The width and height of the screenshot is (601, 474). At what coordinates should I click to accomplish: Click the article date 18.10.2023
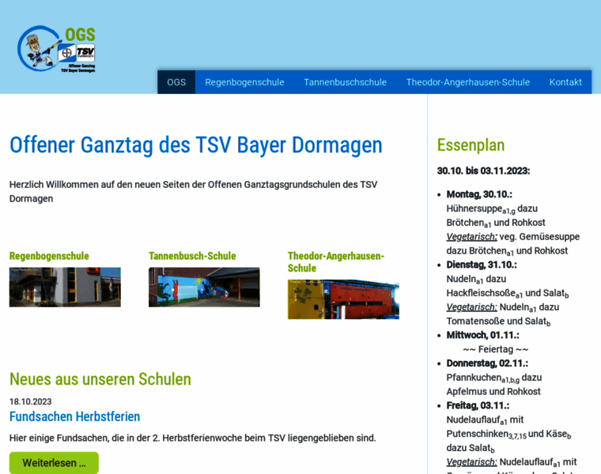coord(30,401)
